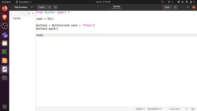Minimize the text editor window

click(182, 7)
